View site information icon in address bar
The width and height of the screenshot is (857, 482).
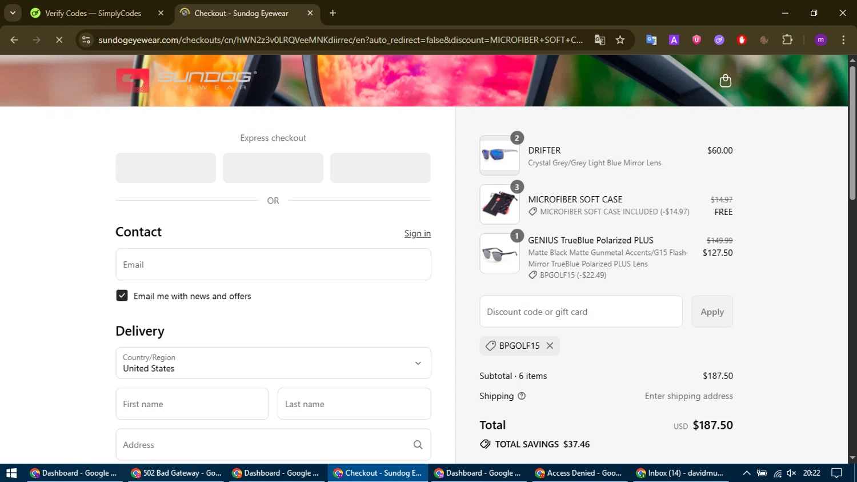(86, 40)
